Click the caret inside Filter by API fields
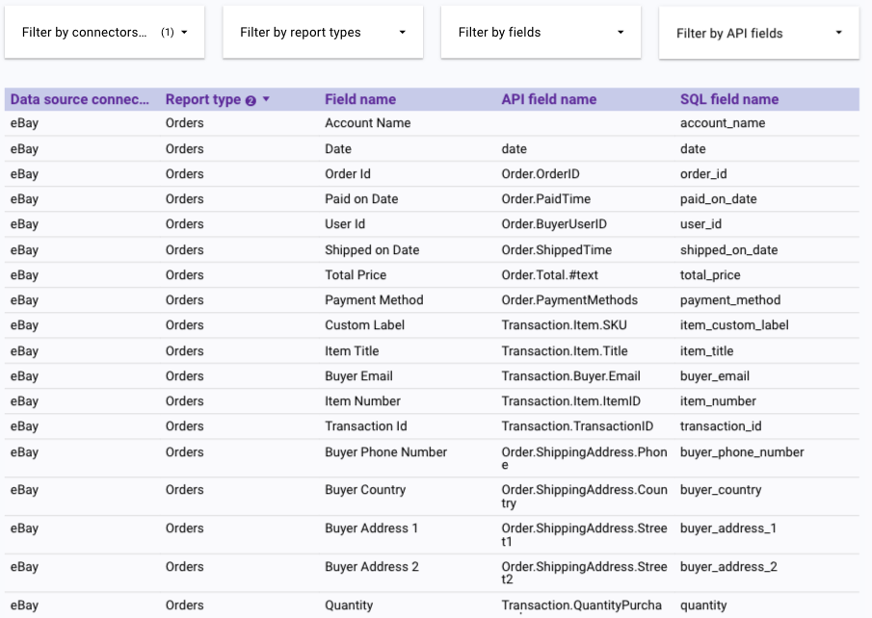The image size is (872, 618). 838,31
